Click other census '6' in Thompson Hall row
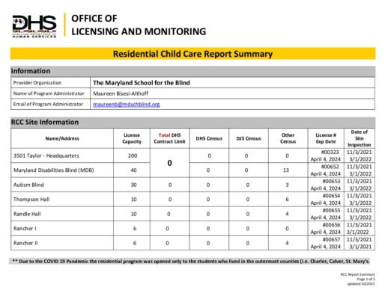 pyautogui.click(x=287, y=200)
